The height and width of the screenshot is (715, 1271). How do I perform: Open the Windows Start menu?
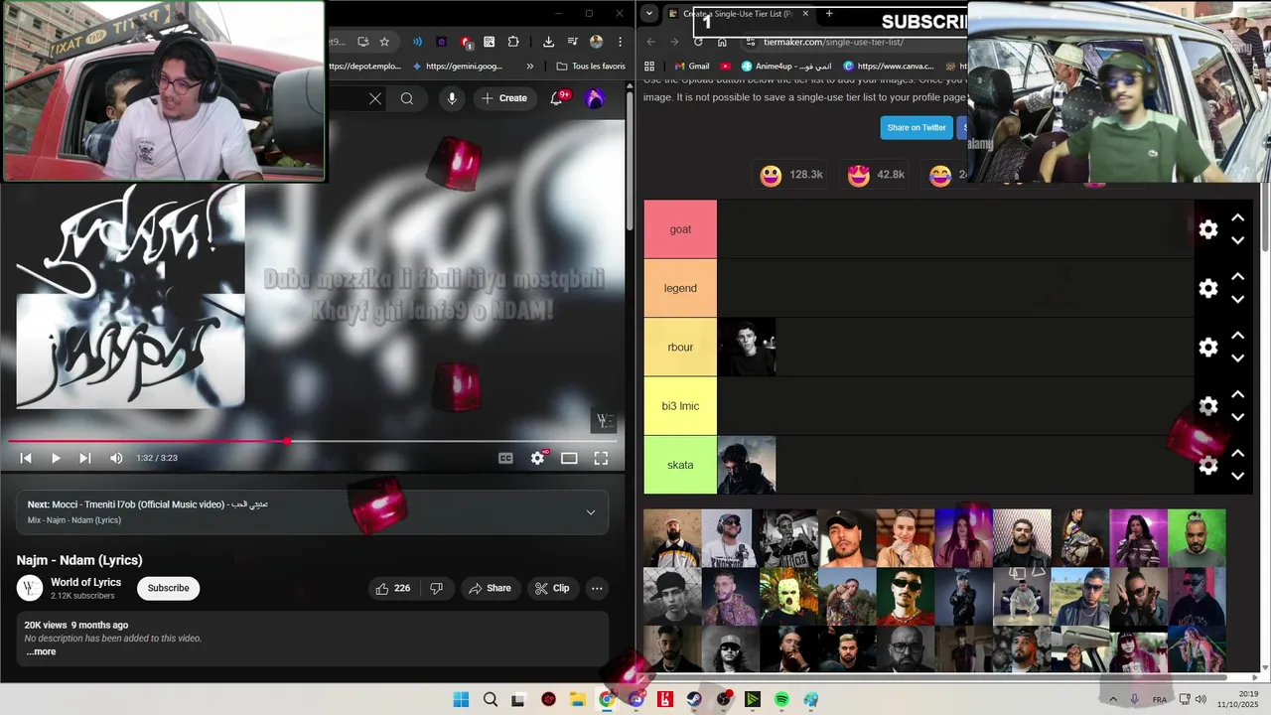coord(461,699)
